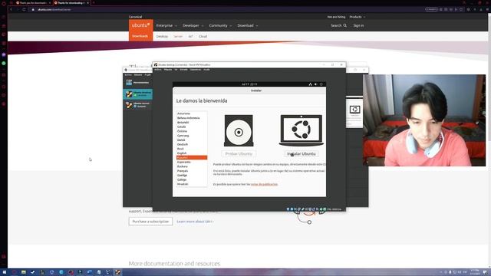
Task: Open Archivo menu in the VM window
Action: click(x=158, y=70)
